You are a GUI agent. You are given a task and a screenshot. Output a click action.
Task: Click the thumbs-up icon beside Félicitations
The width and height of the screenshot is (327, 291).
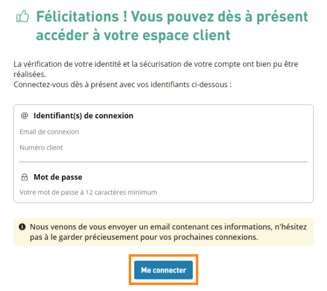tap(23, 17)
